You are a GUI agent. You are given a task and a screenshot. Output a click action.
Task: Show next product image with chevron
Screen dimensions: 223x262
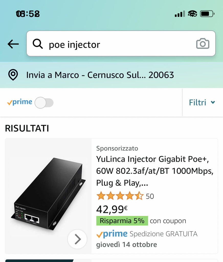click(77, 239)
